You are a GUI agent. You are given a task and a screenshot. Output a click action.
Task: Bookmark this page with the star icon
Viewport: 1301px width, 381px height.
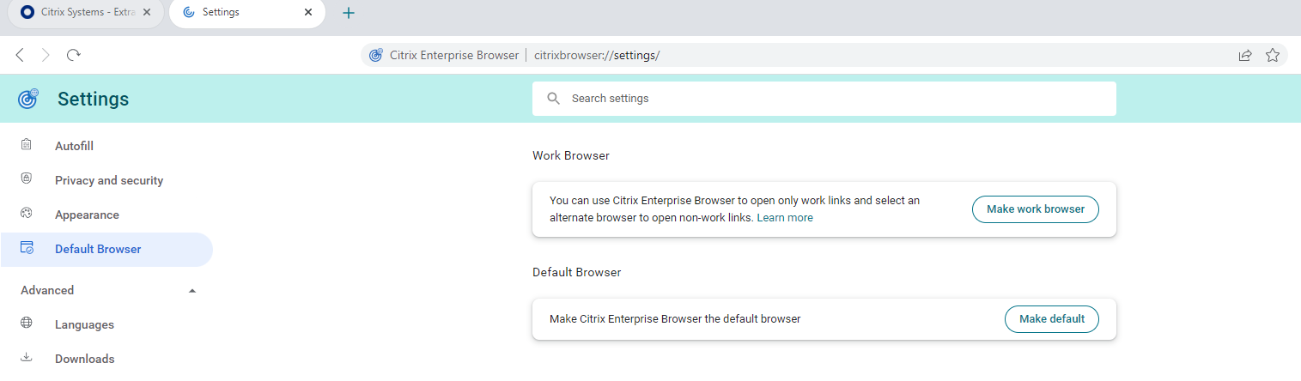[1273, 55]
